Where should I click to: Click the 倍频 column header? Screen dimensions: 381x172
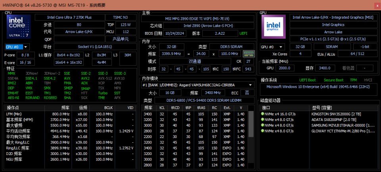83,108
